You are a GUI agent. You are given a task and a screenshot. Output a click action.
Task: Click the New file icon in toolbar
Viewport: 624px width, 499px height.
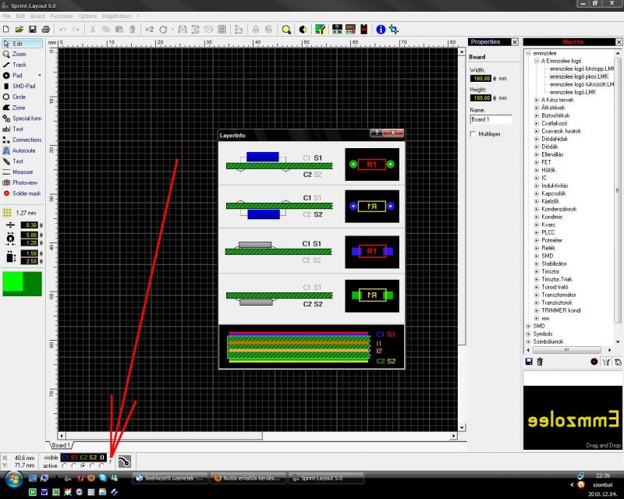pos(6,30)
